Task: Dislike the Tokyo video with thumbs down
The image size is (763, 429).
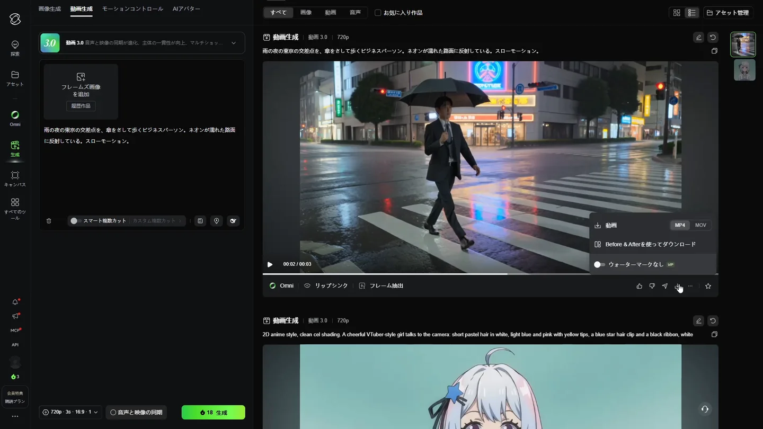Action: pos(652,286)
